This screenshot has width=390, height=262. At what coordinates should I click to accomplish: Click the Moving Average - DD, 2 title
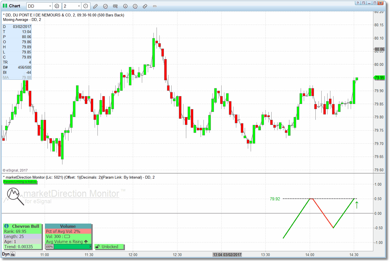click(22, 20)
